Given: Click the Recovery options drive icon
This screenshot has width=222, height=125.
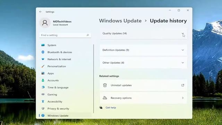Looking at the screenshot, I should pos(105,98).
